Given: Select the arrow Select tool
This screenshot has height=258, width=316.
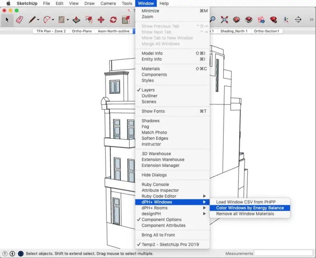Looking at the screenshot, I should click(x=7, y=20).
